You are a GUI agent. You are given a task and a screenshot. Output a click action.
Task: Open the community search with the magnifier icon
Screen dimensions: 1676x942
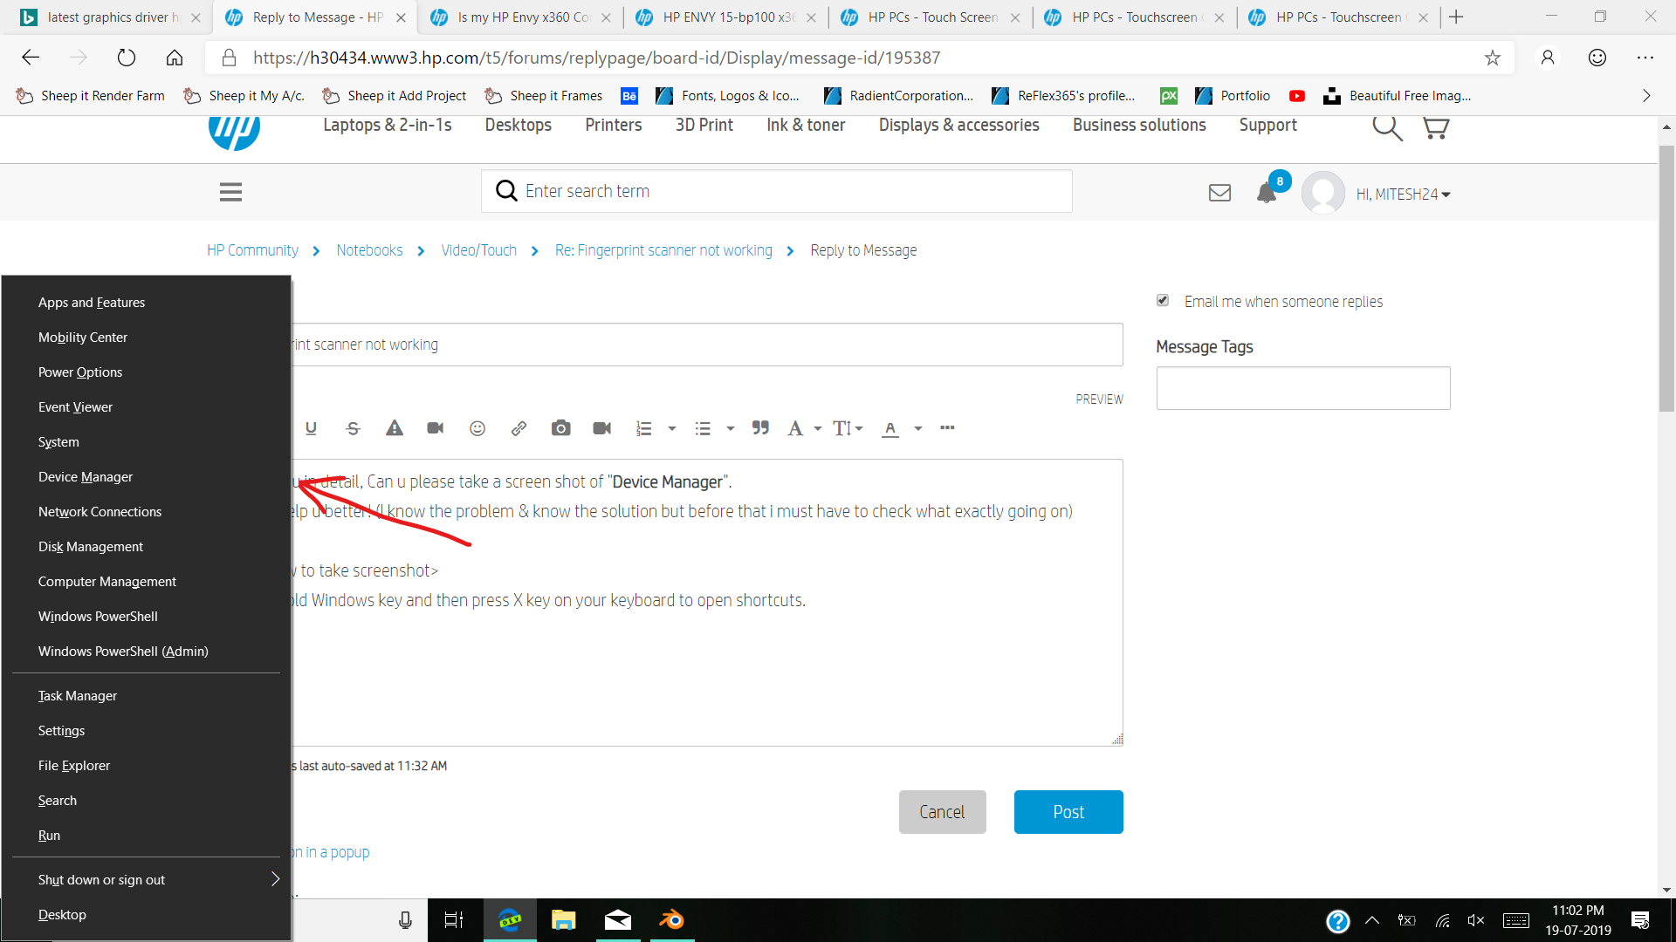coord(1386,127)
